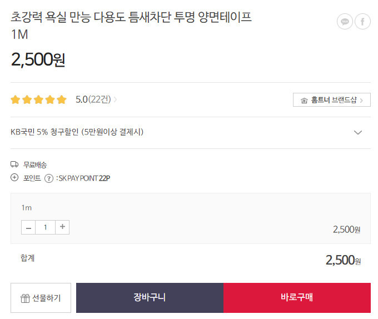The width and height of the screenshot is (378, 319).
Task: Open review list arrow beside 5.0(22건)
Action: pos(115,99)
